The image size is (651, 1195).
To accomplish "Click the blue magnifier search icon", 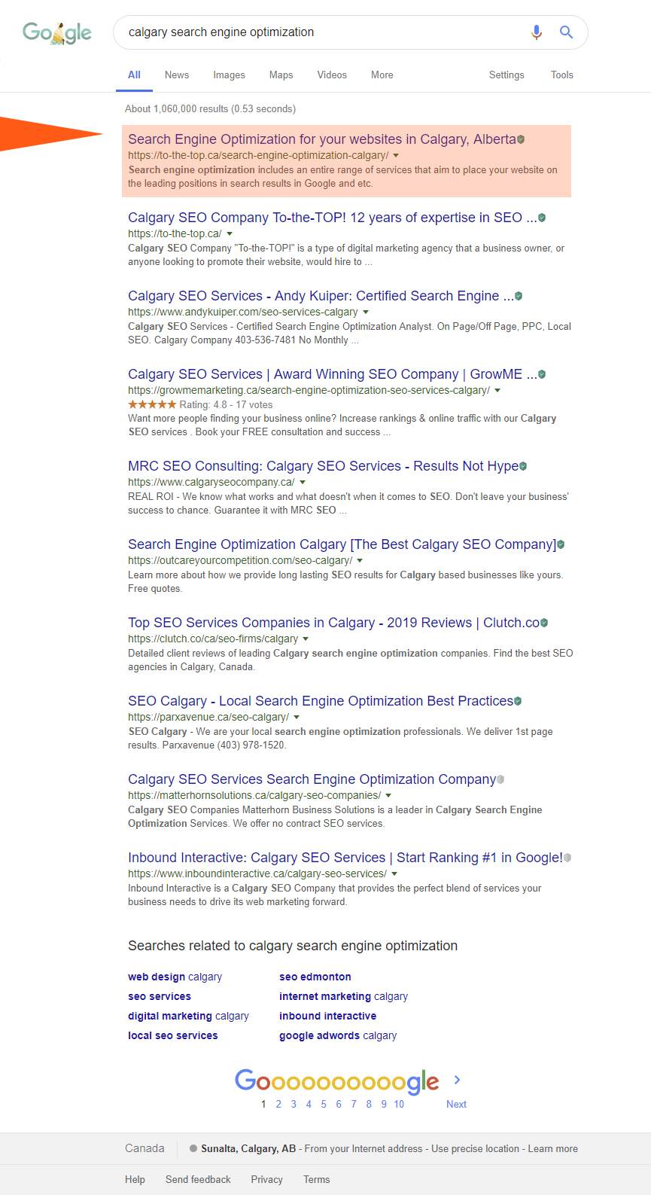I will 567,32.
